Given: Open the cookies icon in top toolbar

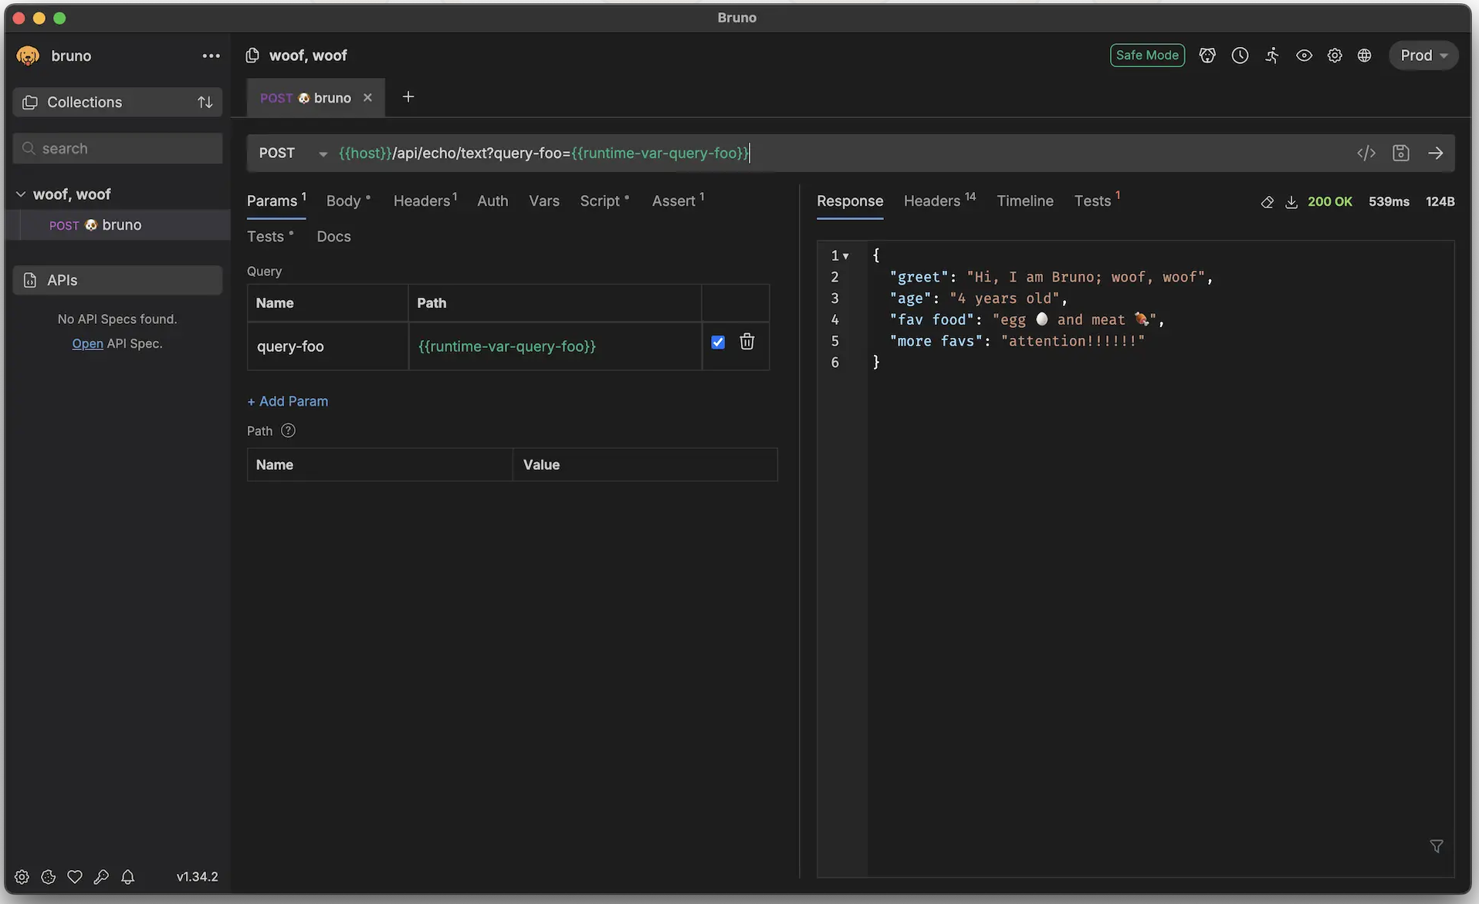Looking at the screenshot, I should [x=1207, y=55].
